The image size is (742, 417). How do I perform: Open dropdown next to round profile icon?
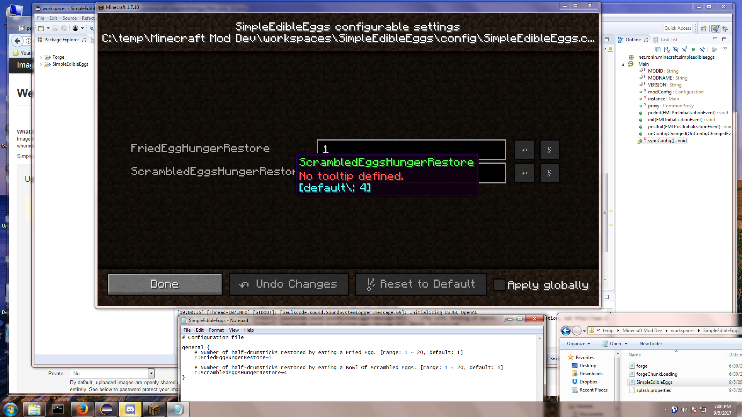tap(82, 28)
